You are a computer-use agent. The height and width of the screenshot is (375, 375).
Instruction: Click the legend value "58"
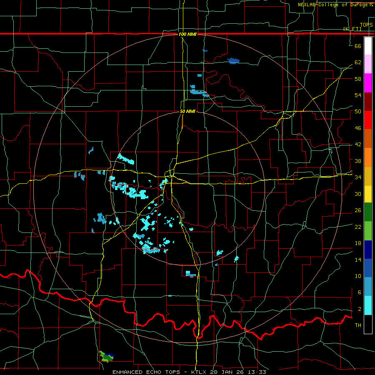point(358,79)
